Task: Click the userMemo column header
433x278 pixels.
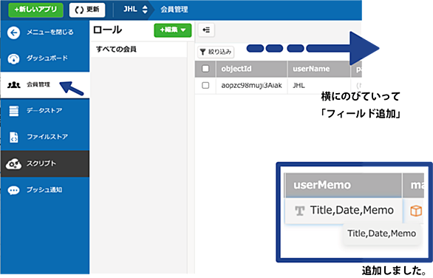Action: [x=343, y=185]
